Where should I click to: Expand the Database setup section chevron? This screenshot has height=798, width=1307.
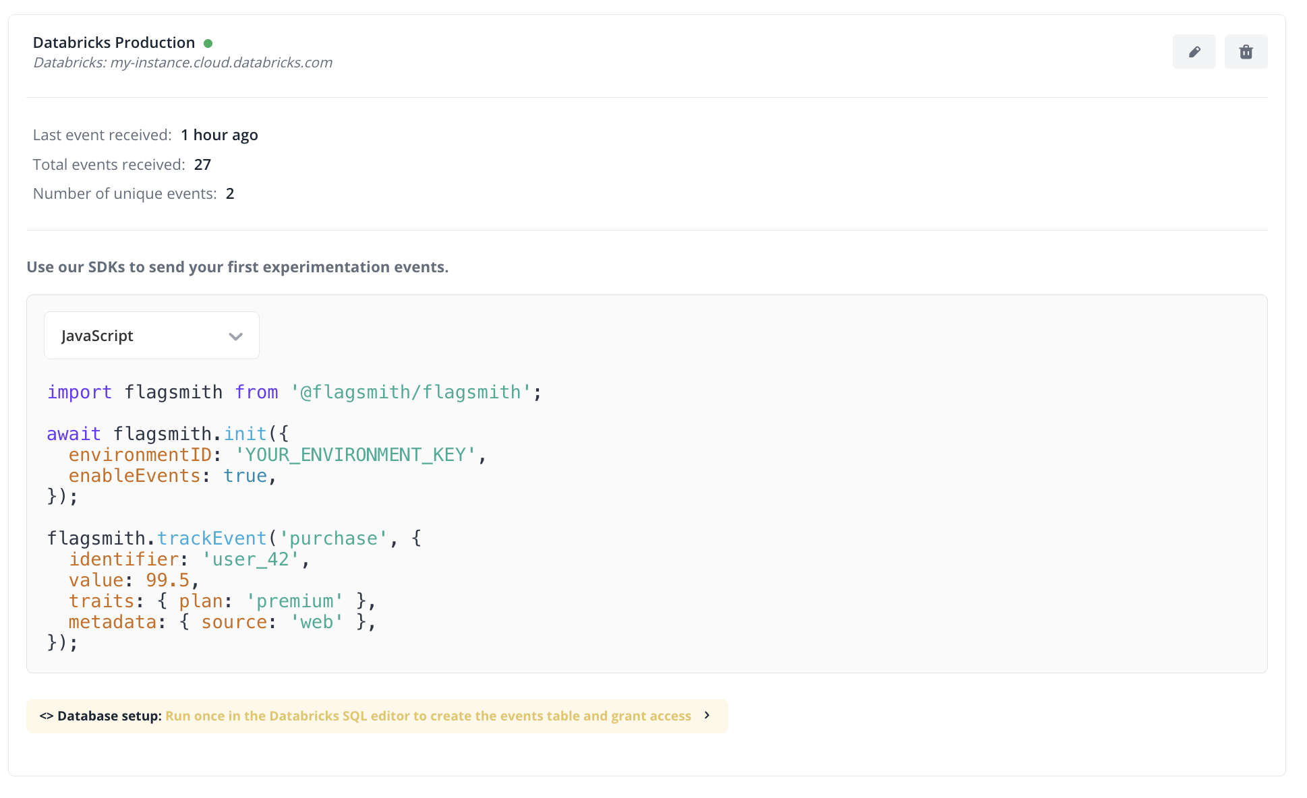[707, 715]
